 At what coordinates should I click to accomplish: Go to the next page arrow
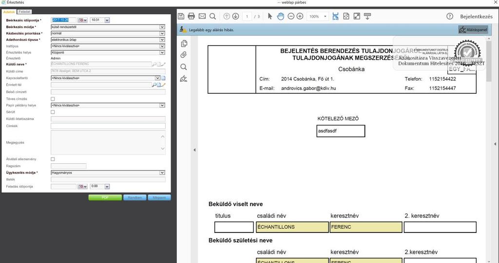tap(235, 16)
